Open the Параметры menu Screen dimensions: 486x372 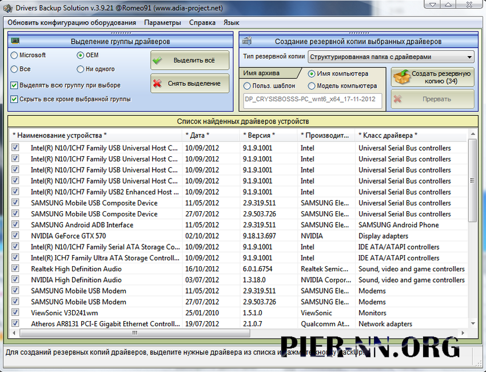[x=162, y=23]
